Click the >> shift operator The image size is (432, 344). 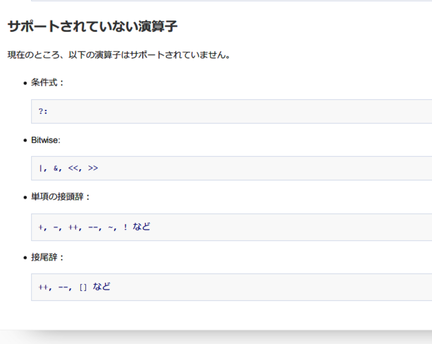coord(93,168)
